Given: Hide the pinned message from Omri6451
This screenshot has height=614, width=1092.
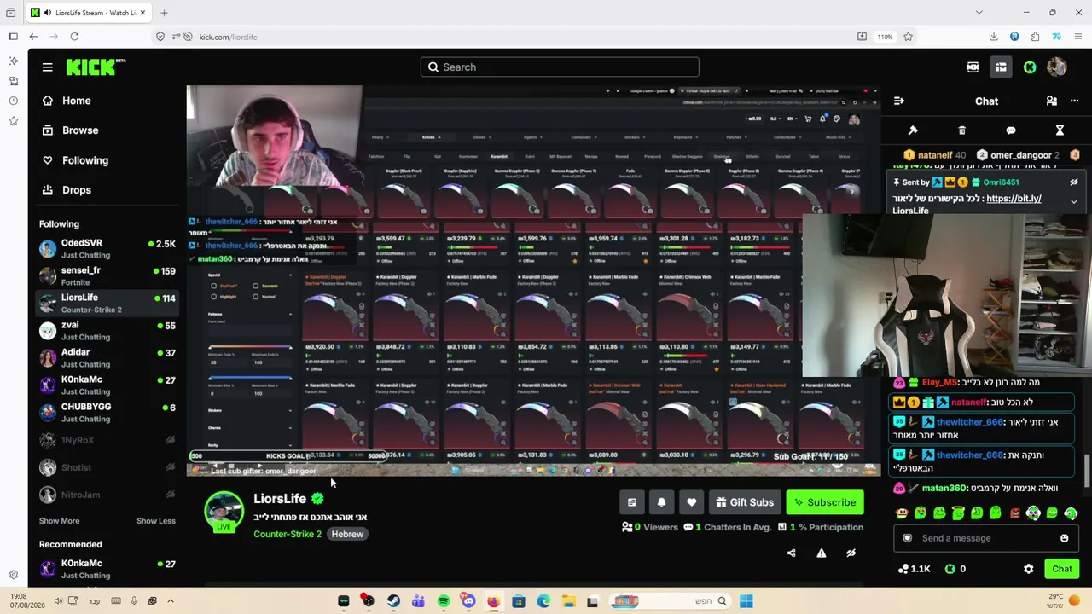Looking at the screenshot, I should (1074, 182).
